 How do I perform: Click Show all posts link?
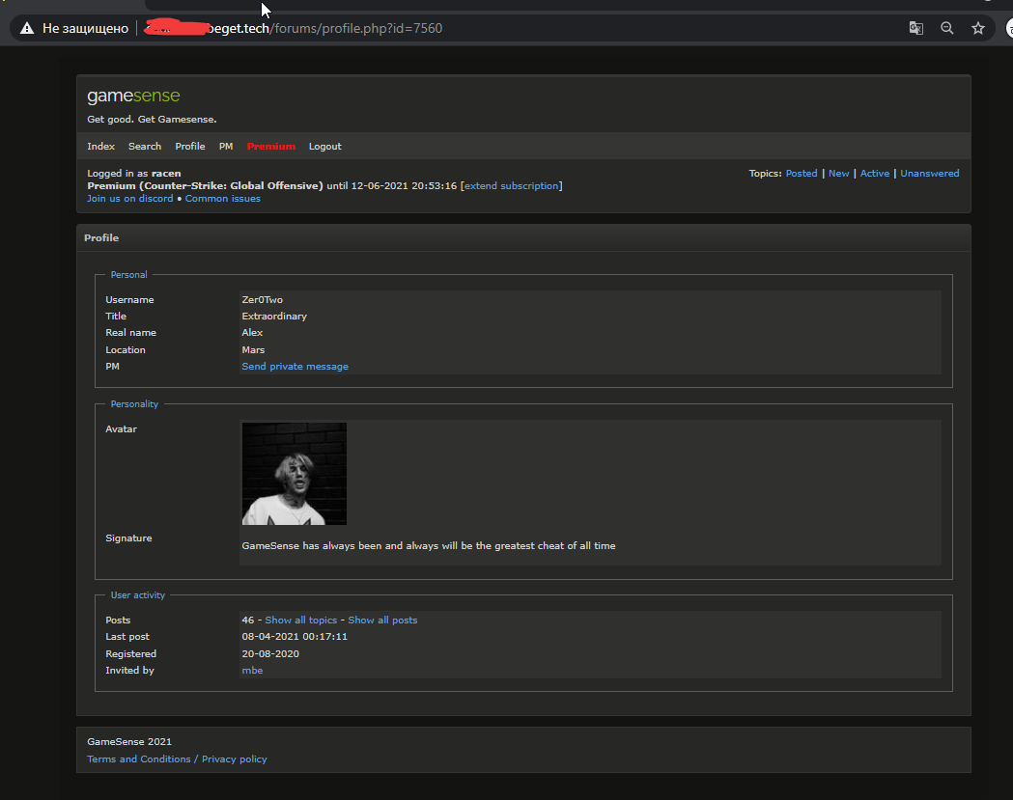click(x=382, y=620)
